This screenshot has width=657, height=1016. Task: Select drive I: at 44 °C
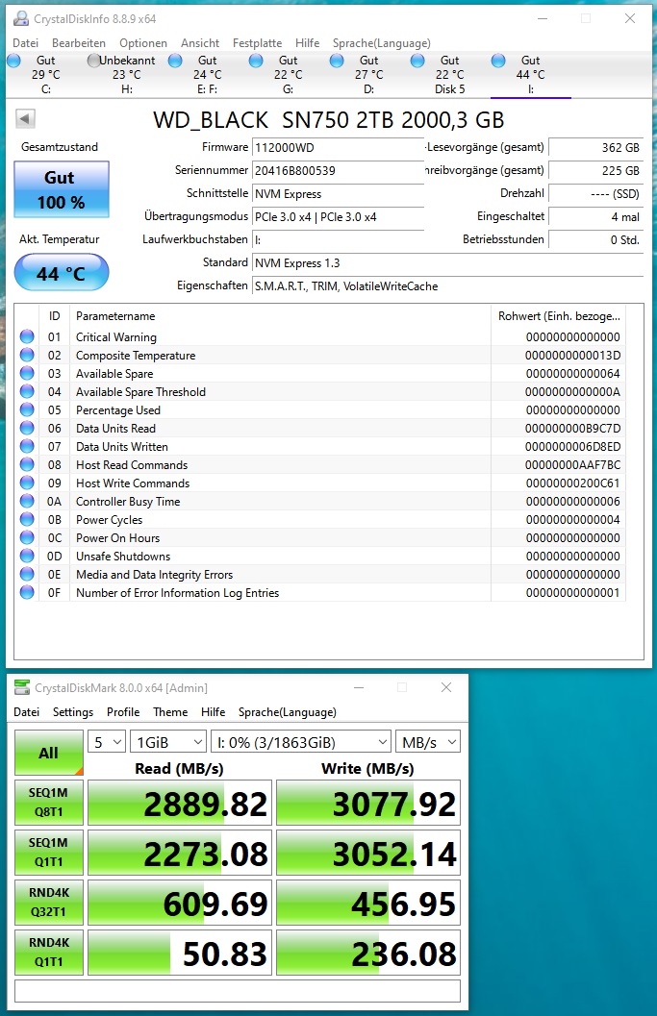click(x=531, y=75)
